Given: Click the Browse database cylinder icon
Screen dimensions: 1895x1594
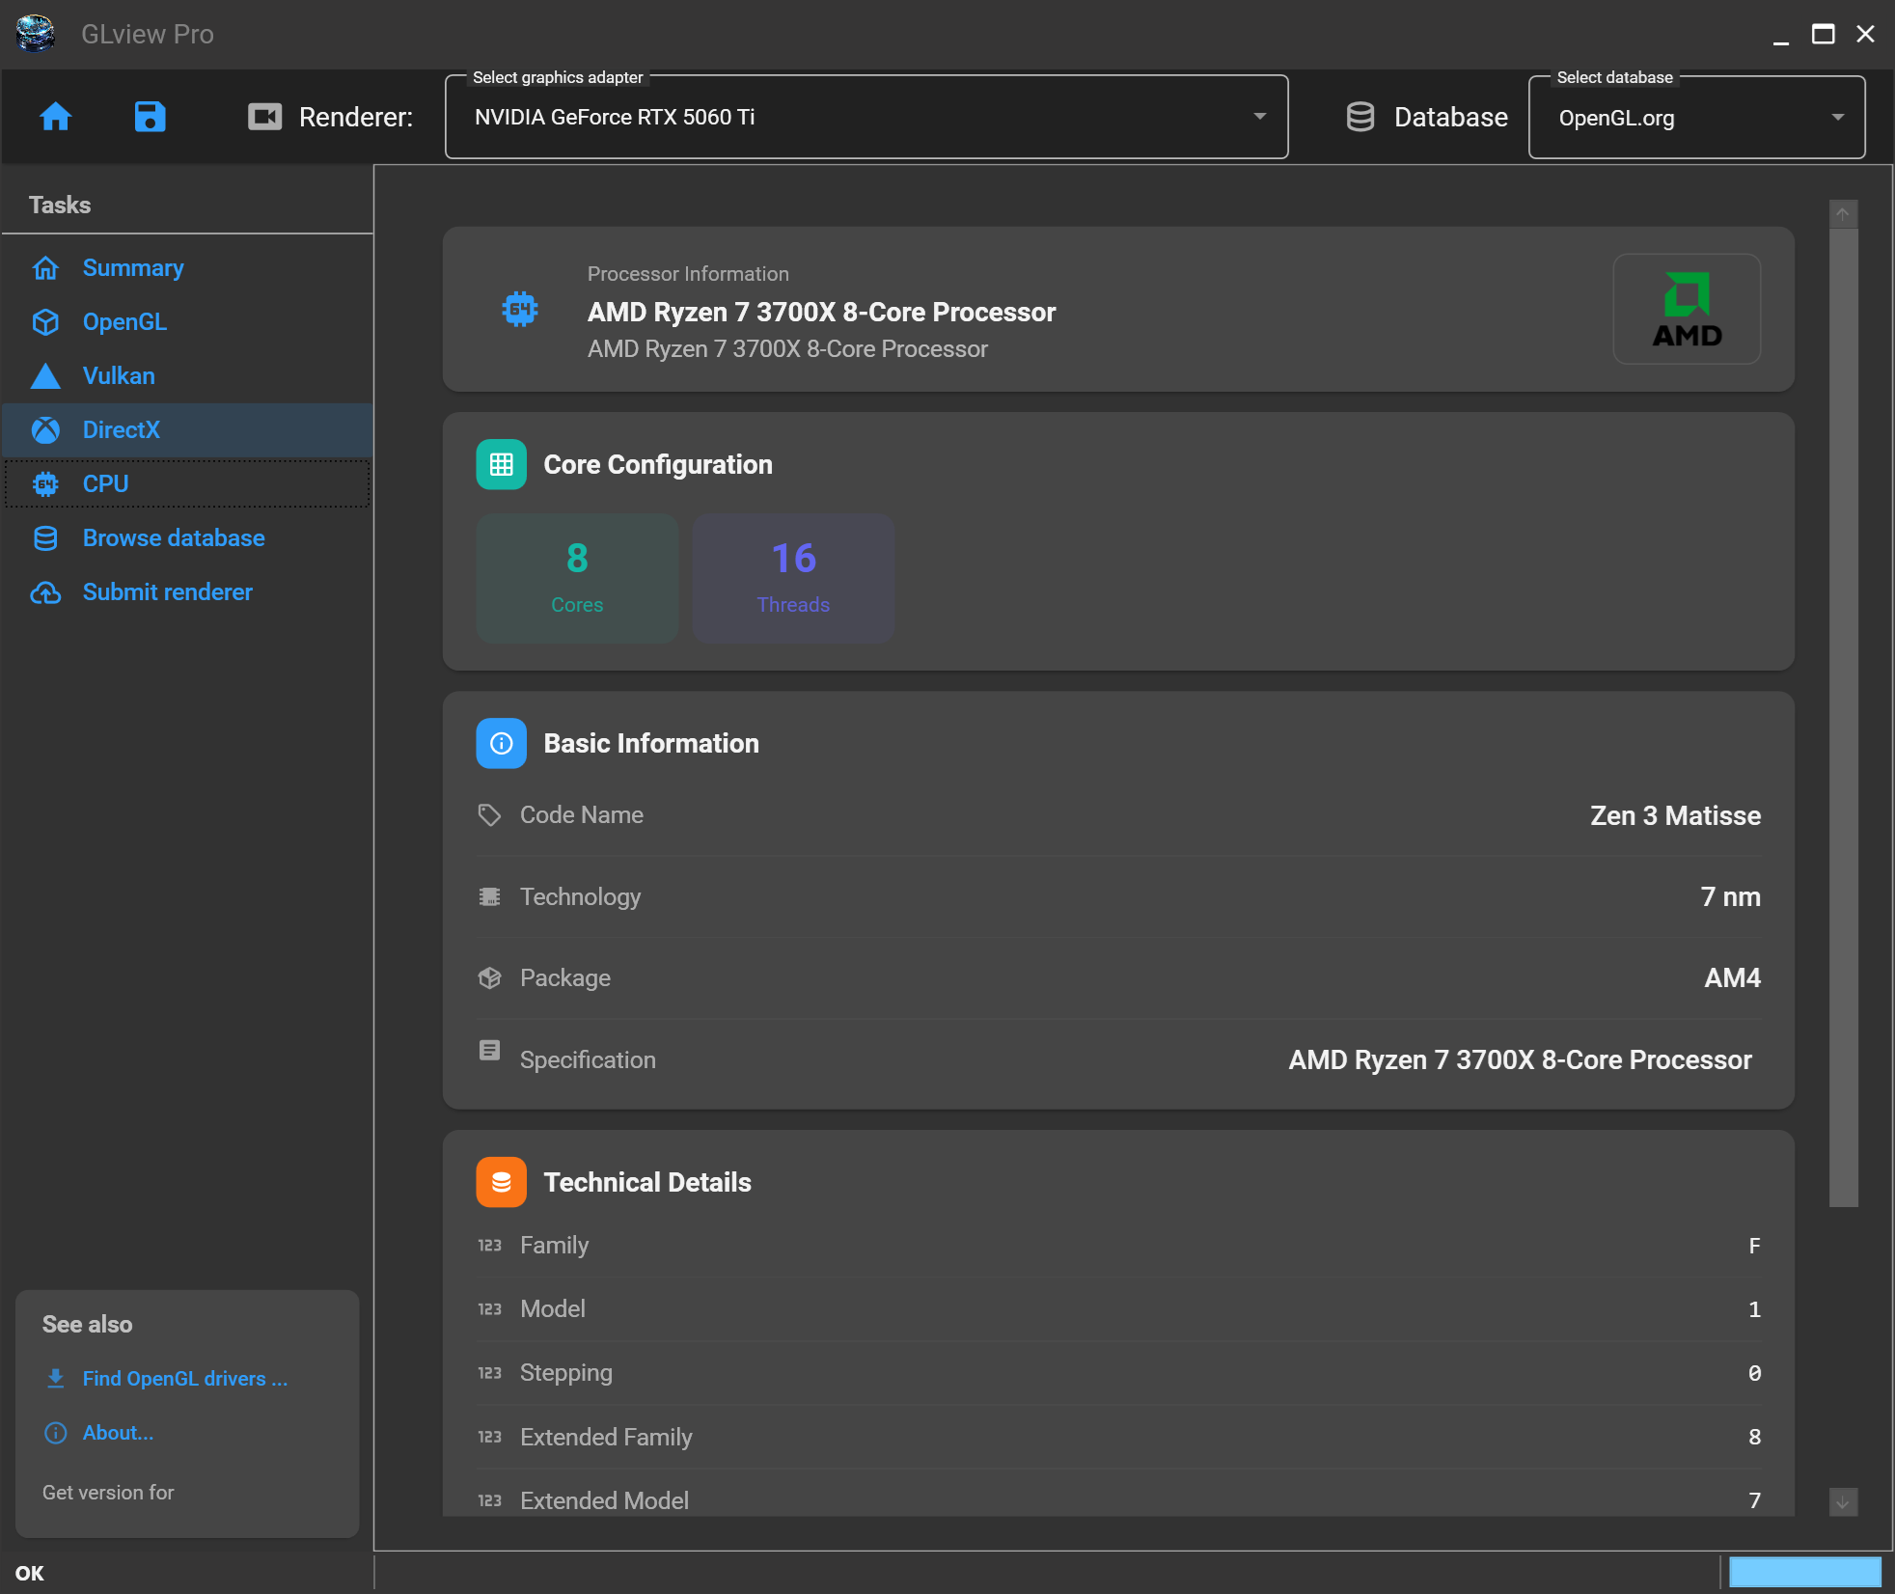Looking at the screenshot, I should pos(45,537).
